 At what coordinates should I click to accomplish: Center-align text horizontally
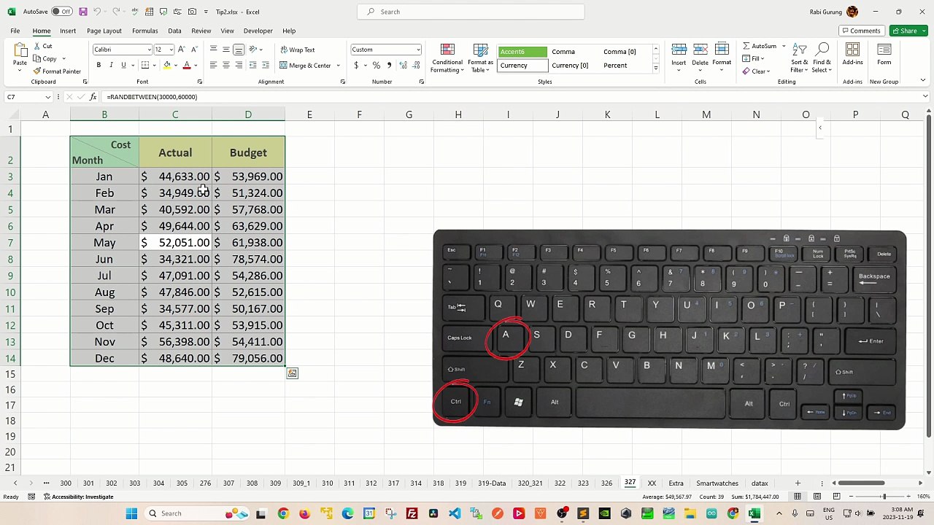coord(226,66)
